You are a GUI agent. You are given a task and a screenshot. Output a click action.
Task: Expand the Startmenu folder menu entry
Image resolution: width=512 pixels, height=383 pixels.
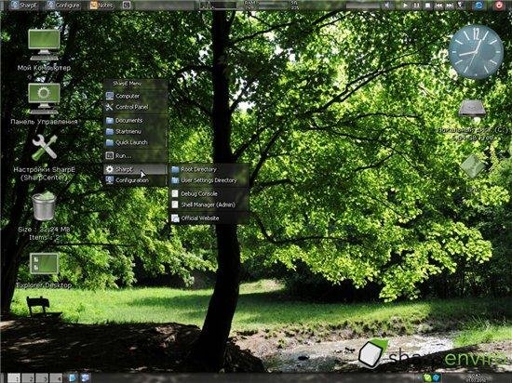(x=135, y=132)
